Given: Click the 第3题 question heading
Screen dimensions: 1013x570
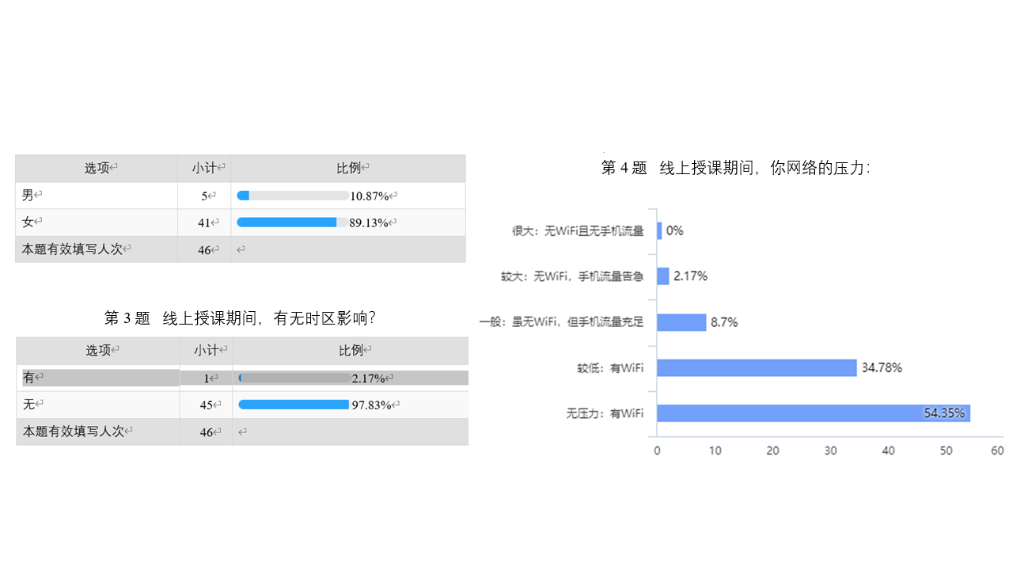Looking at the screenshot, I should [240, 318].
